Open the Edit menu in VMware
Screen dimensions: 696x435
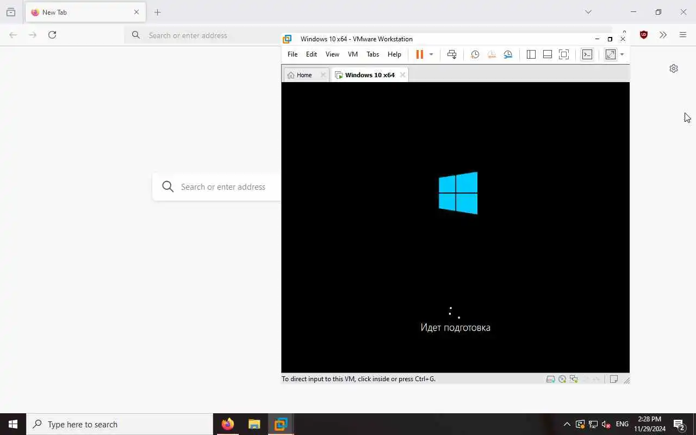point(312,54)
